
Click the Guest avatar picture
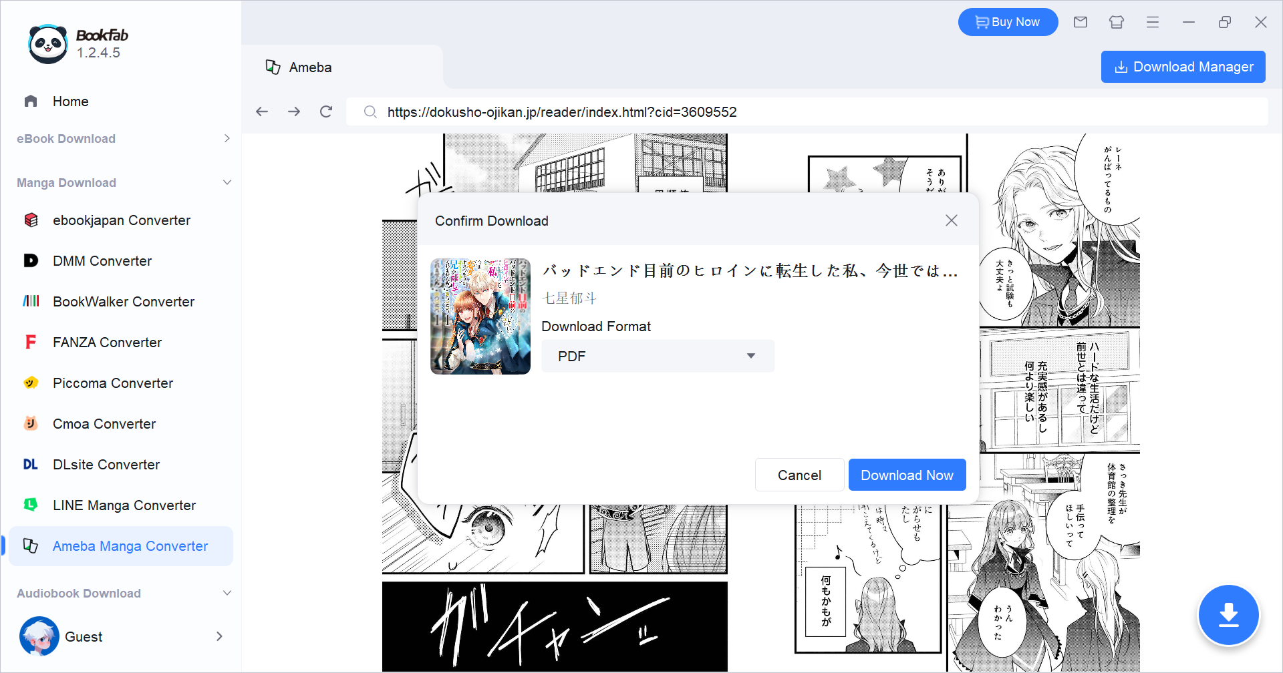pyautogui.click(x=39, y=636)
